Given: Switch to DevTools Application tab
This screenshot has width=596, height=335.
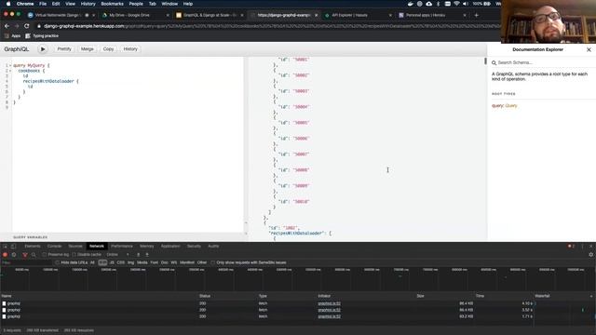Looking at the screenshot, I should pos(170,246).
